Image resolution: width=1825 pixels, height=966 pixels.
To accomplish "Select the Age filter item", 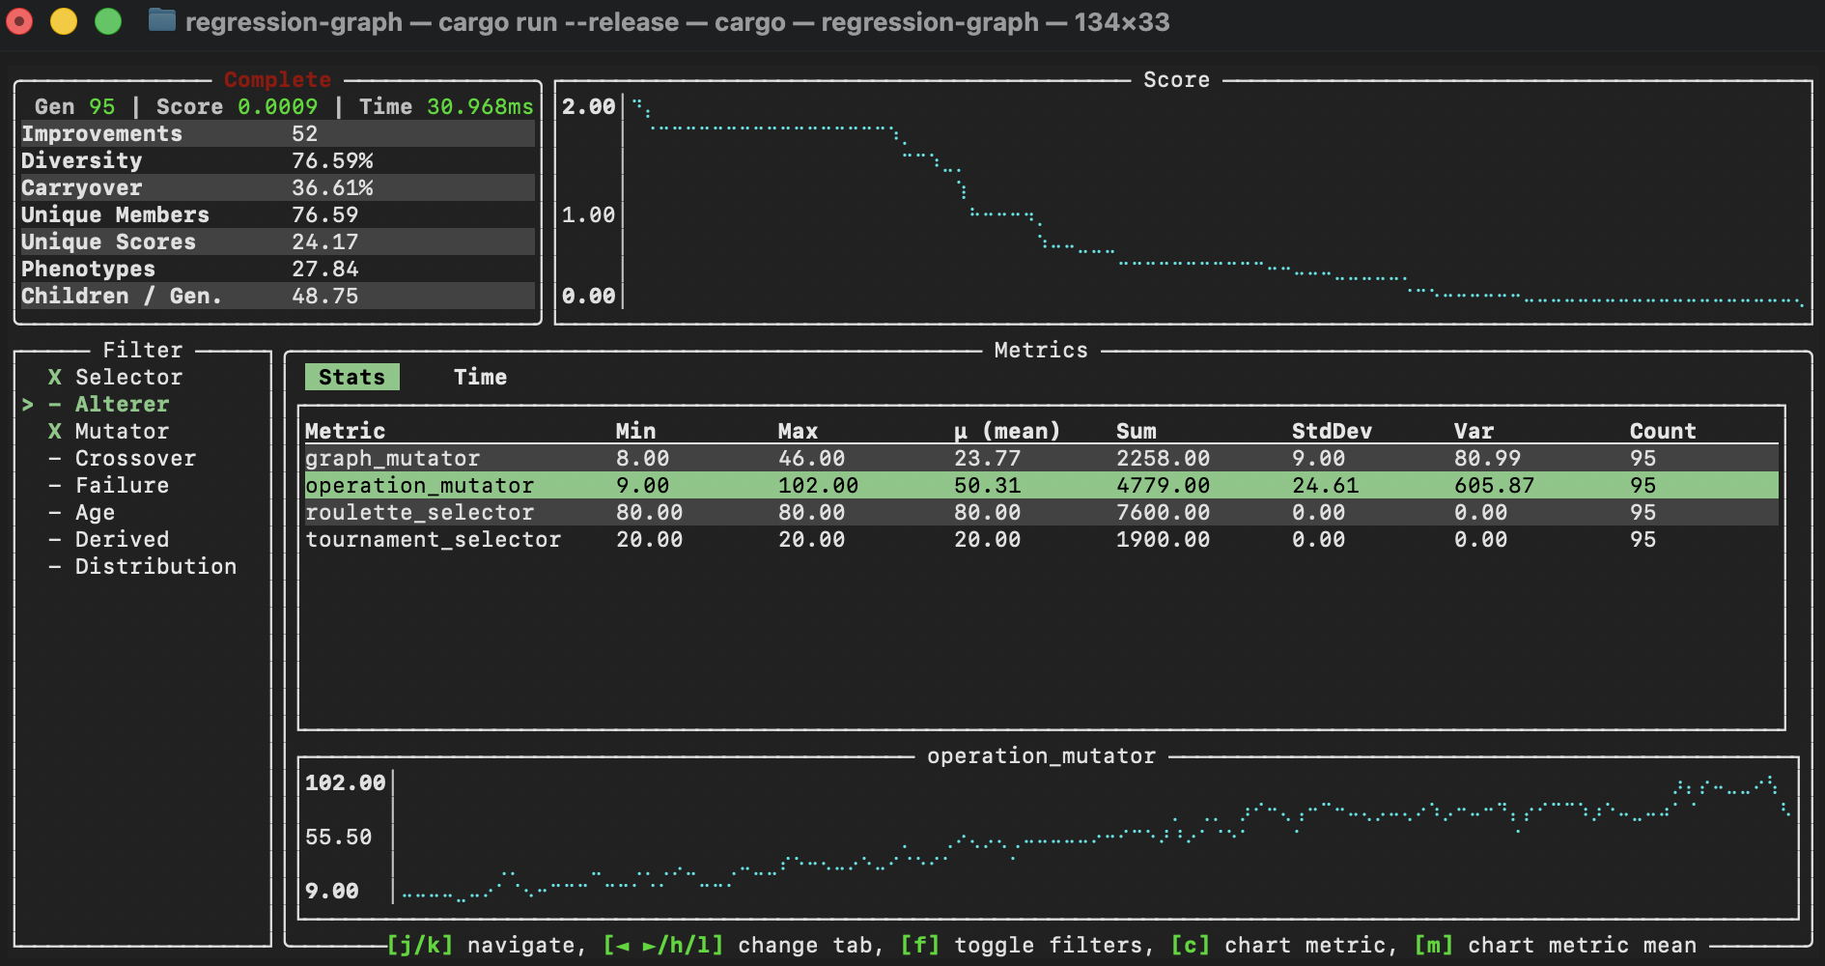I will coord(95,513).
